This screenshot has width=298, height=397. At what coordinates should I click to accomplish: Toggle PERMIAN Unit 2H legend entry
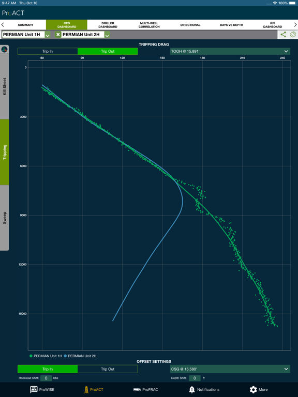[80, 356]
